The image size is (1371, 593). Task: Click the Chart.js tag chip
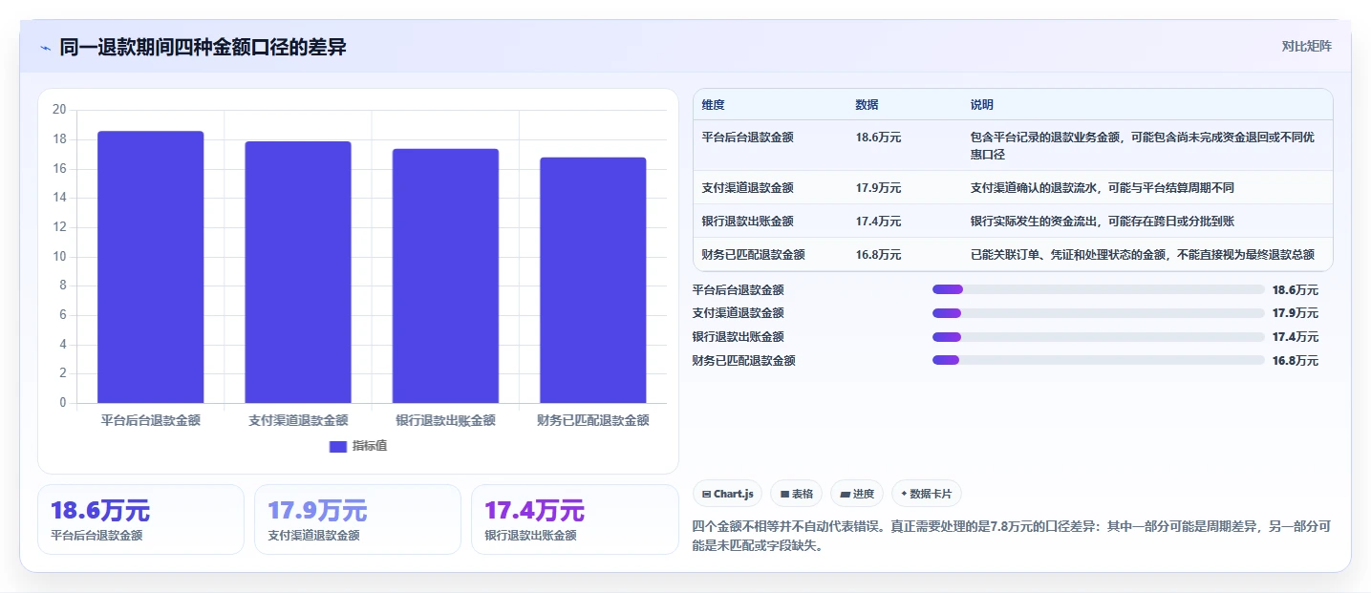[x=727, y=494]
